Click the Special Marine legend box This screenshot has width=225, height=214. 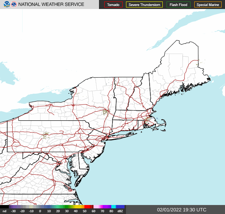click(x=208, y=5)
